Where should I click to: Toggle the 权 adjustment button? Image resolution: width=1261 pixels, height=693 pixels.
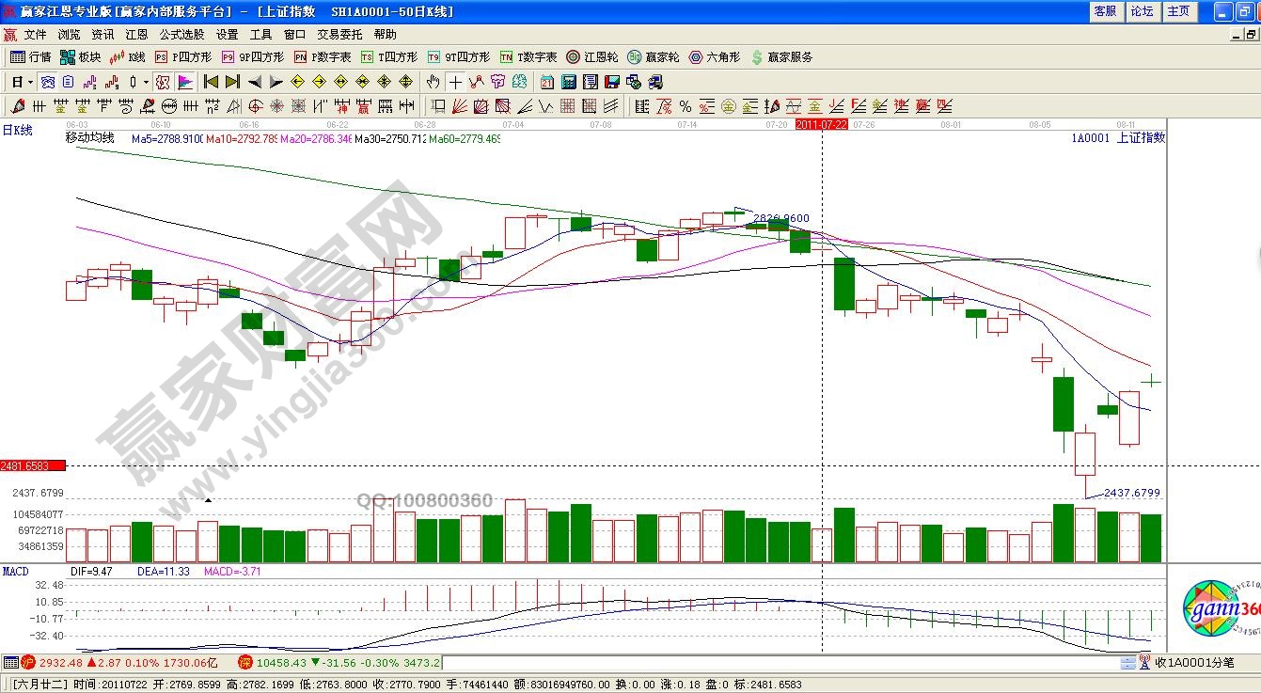[x=163, y=82]
